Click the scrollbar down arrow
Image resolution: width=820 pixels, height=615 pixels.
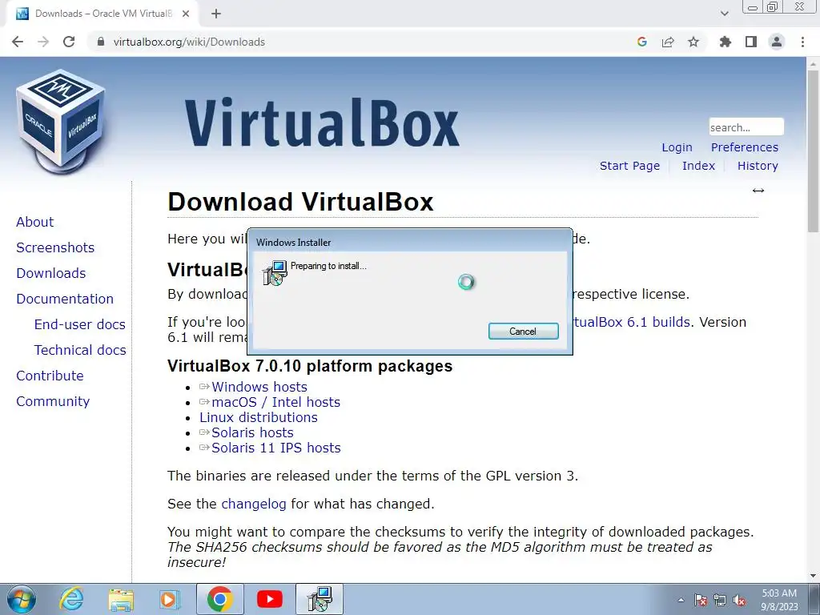pyautogui.click(x=814, y=576)
